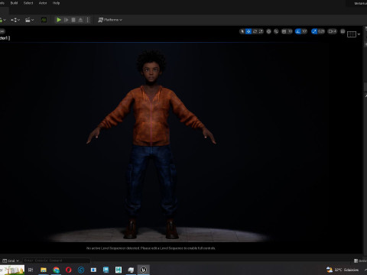The width and height of the screenshot is (367, 275).
Task: Open the Select menu
Action: coord(28,3)
